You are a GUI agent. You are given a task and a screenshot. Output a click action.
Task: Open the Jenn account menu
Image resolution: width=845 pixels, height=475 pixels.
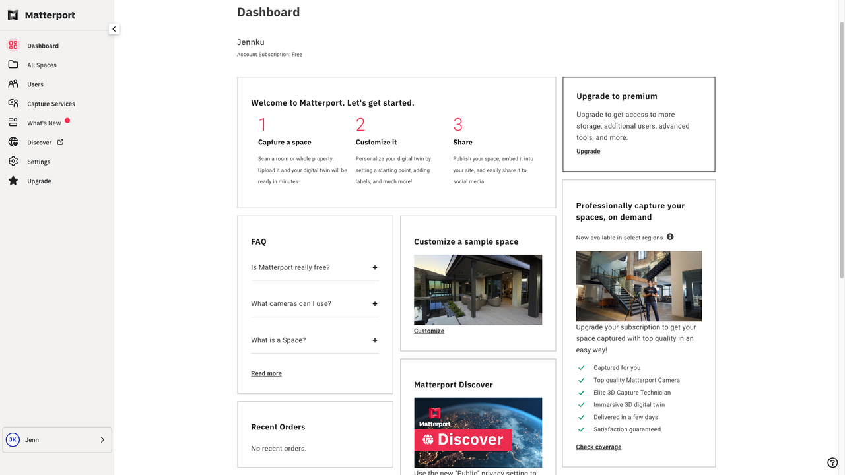pos(57,440)
